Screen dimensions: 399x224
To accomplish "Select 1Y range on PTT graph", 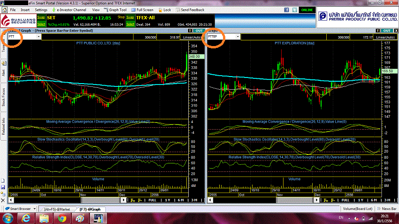I will click(x=168, y=201).
